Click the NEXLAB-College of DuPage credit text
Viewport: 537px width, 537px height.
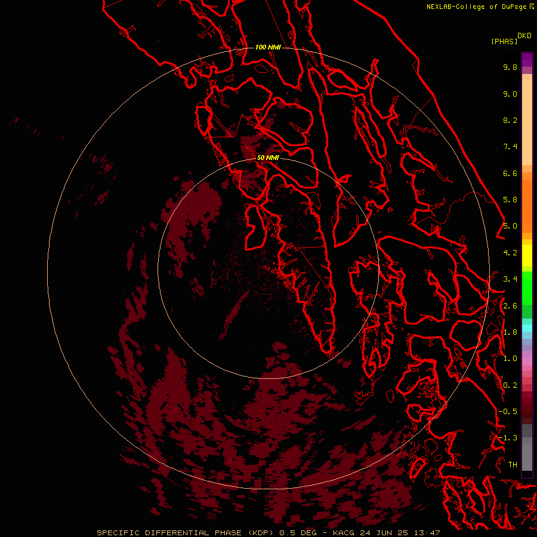click(477, 7)
